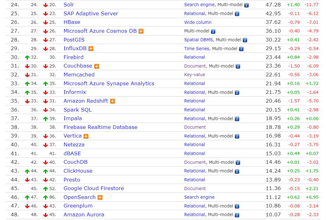Viewport: 326px width, 220px height.
Task: Click Search engine model link in Solr row
Action: pyautogui.click(x=199, y=5)
